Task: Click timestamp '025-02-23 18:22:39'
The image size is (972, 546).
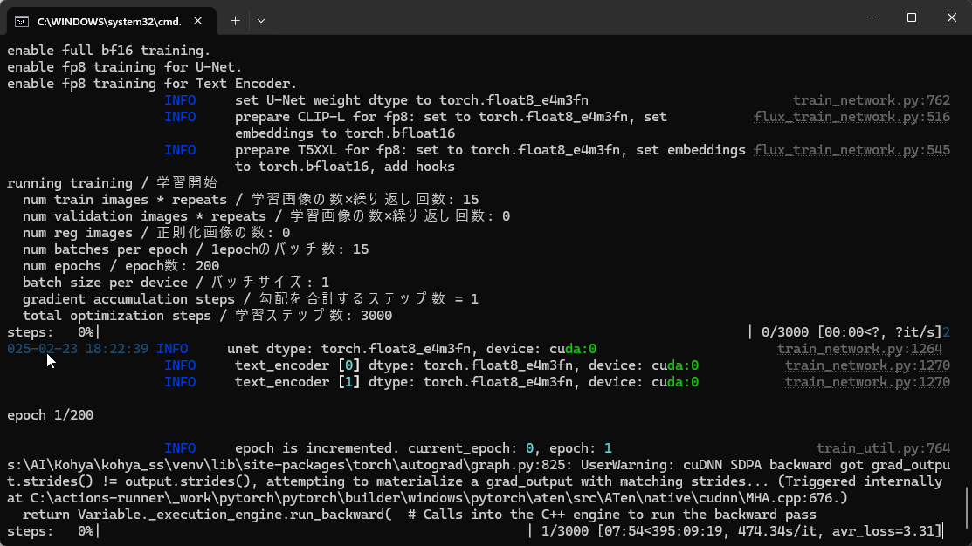Action: (x=78, y=349)
